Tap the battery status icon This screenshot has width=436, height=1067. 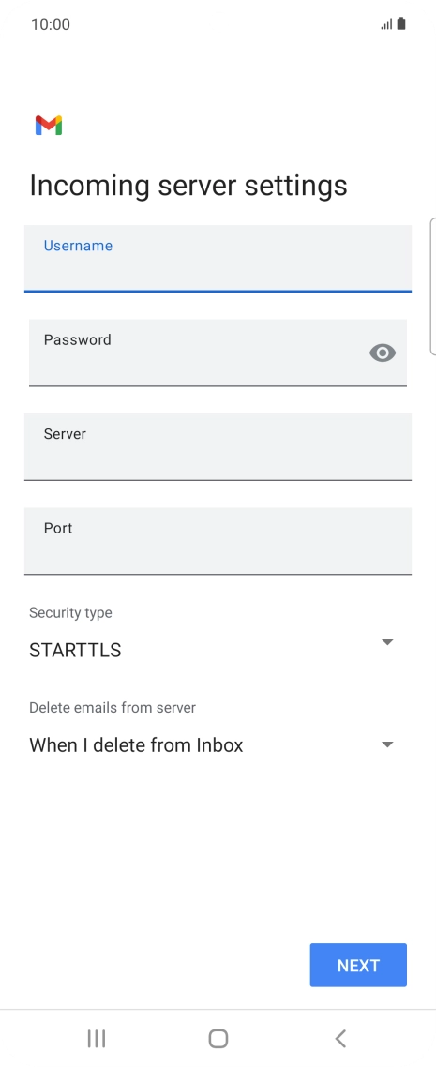(x=401, y=23)
